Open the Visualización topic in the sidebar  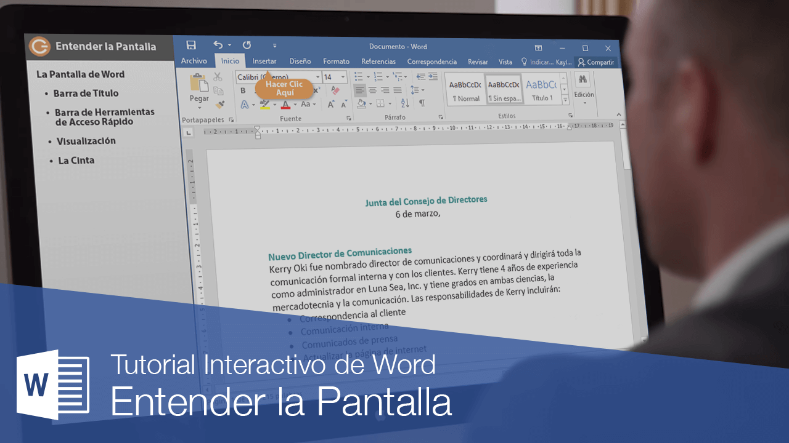click(86, 141)
